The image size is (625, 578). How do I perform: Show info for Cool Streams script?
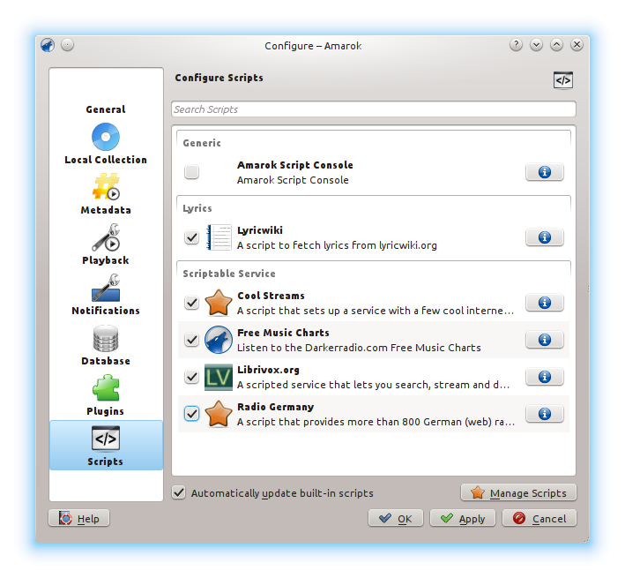[545, 303]
